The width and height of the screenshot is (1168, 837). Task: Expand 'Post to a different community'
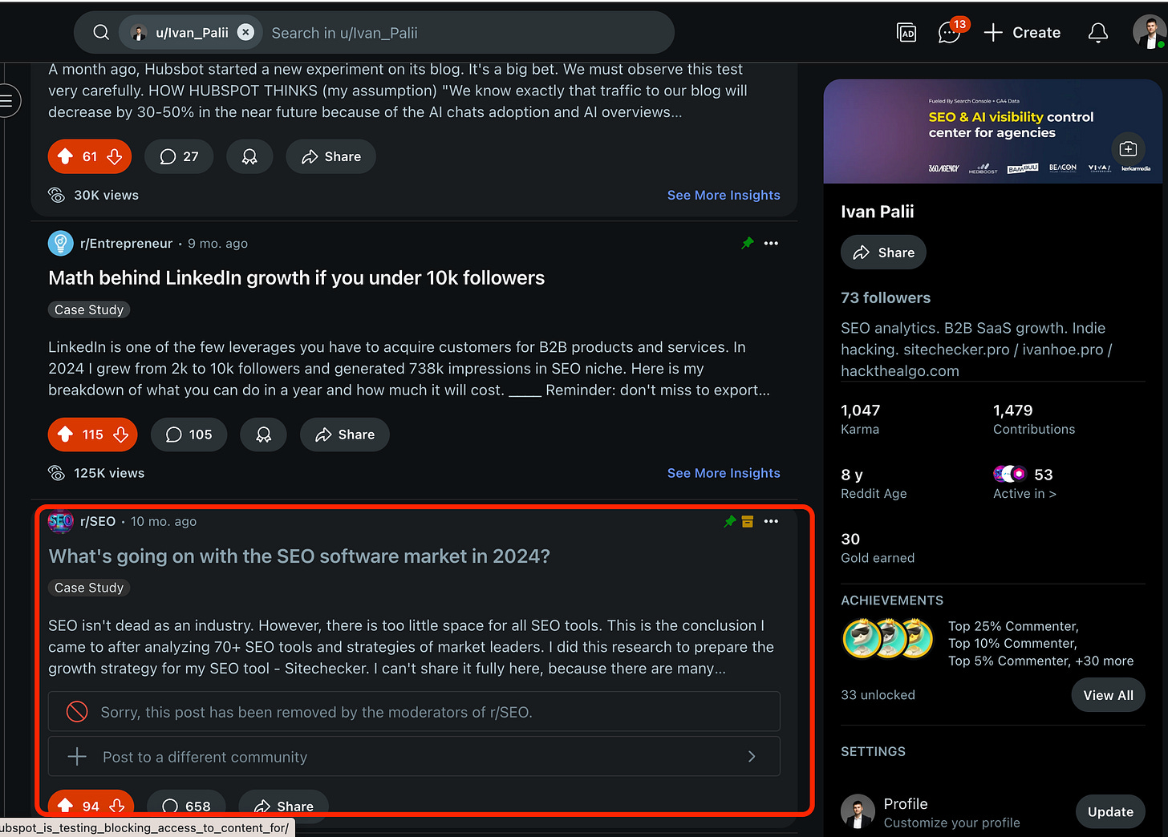tap(414, 756)
